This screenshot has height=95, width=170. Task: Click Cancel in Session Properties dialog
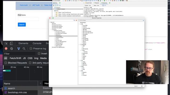click(x=136, y=86)
